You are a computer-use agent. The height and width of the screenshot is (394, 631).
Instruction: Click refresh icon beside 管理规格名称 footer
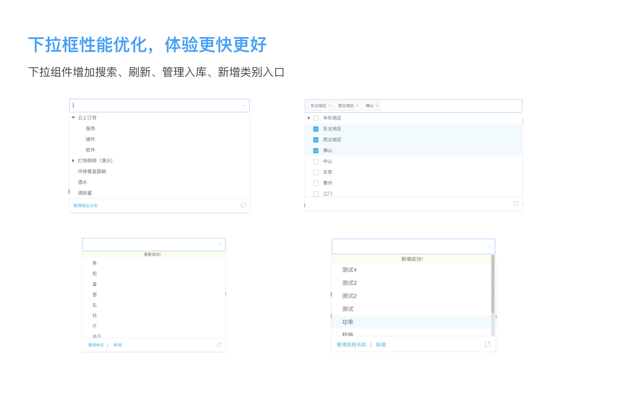[487, 344]
